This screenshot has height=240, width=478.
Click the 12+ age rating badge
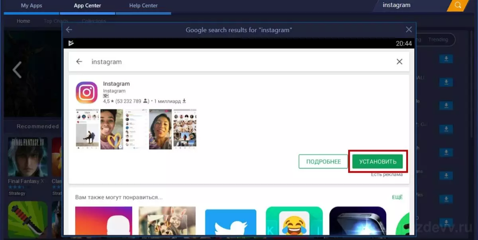[106, 96]
